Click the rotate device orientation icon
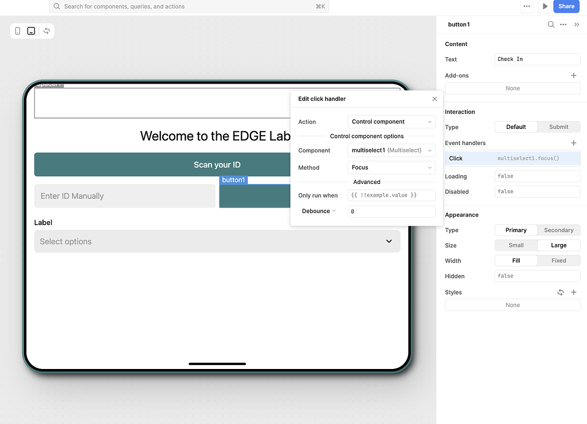 pyautogui.click(x=46, y=31)
